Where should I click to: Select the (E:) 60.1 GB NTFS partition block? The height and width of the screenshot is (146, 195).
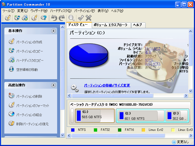coord(141,116)
